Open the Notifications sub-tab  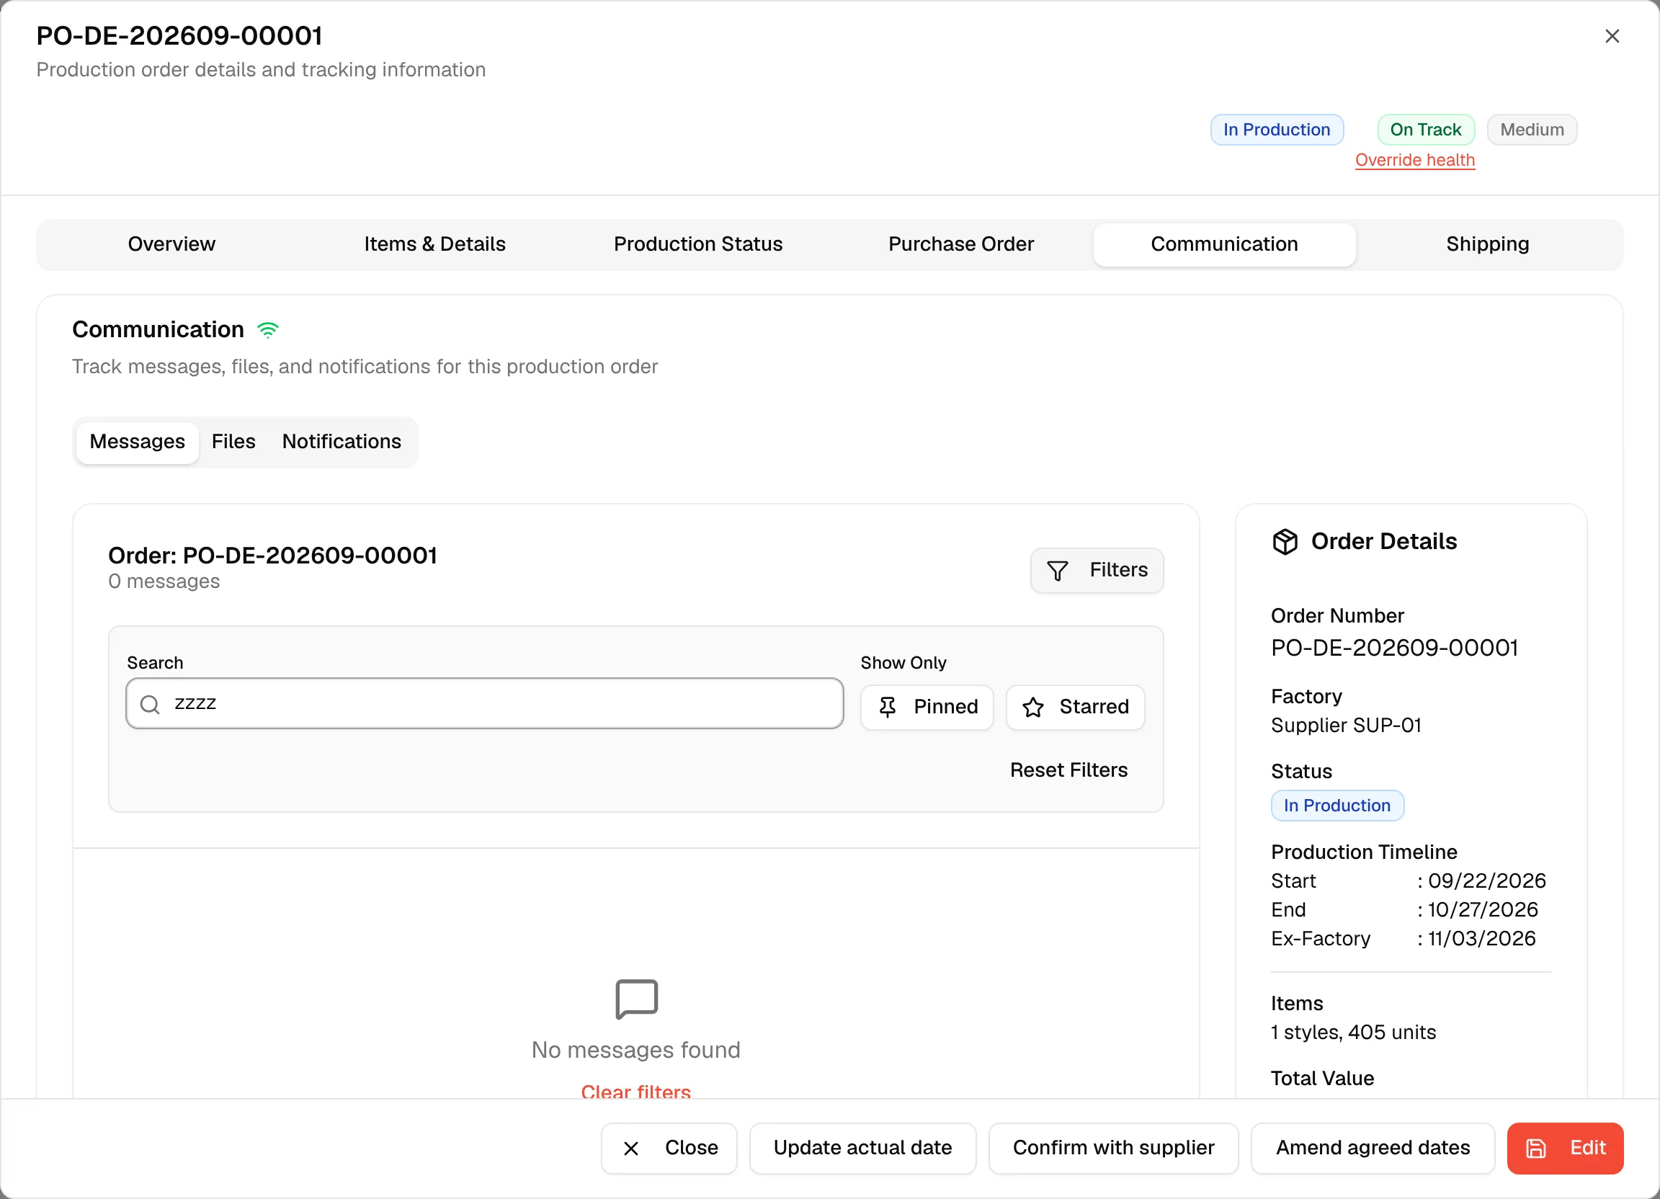tap(342, 442)
